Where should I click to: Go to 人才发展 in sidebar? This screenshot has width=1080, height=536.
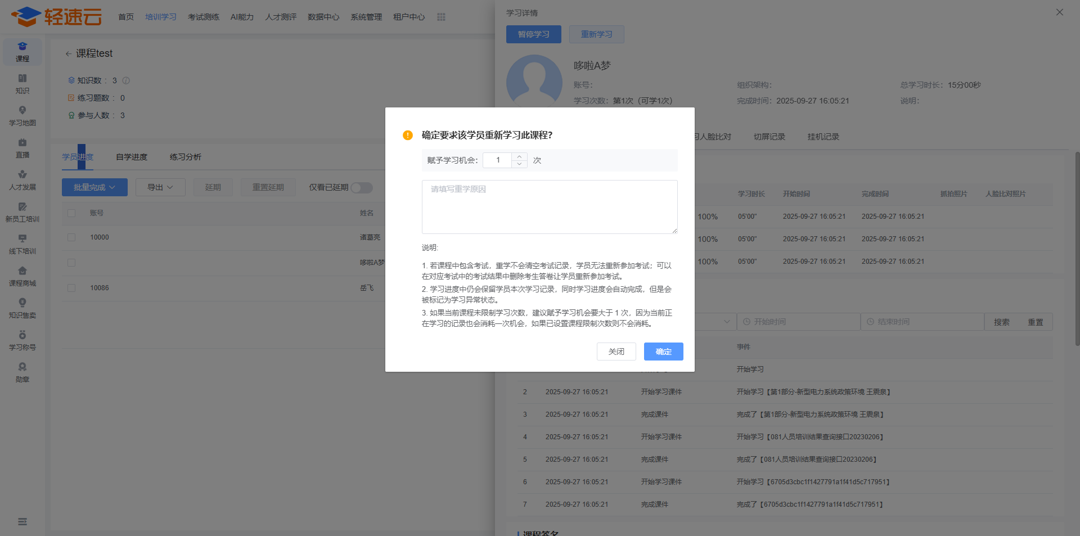coord(22,179)
